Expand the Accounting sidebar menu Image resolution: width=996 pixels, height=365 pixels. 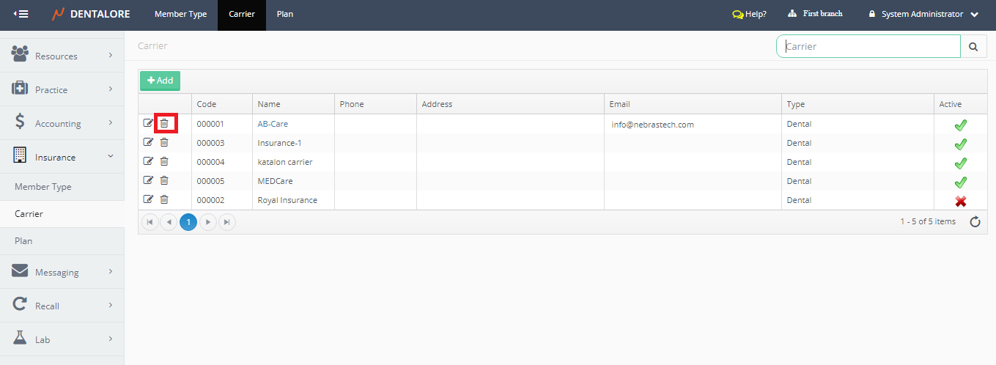click(x=62, y=123)
